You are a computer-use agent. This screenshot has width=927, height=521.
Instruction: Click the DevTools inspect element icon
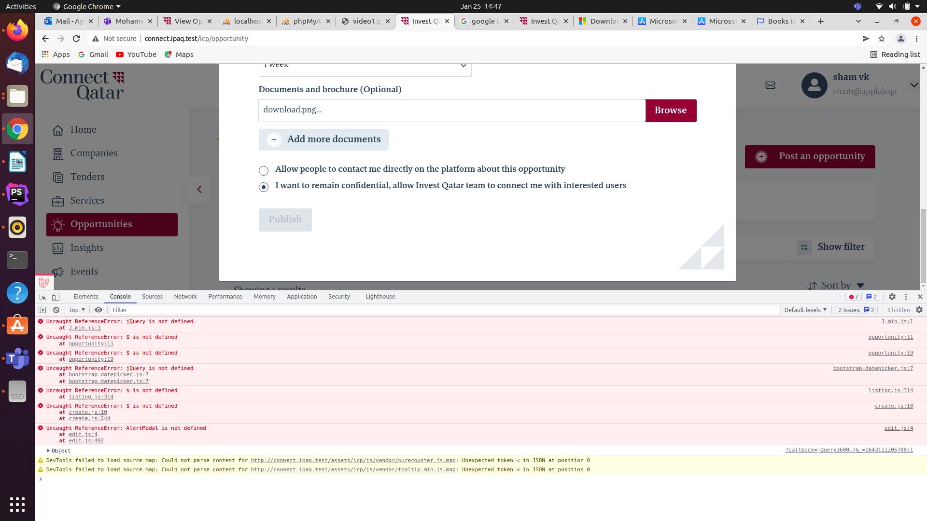[42, 297]
